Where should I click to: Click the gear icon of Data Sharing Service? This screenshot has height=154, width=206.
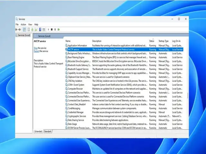click(67, 120)
